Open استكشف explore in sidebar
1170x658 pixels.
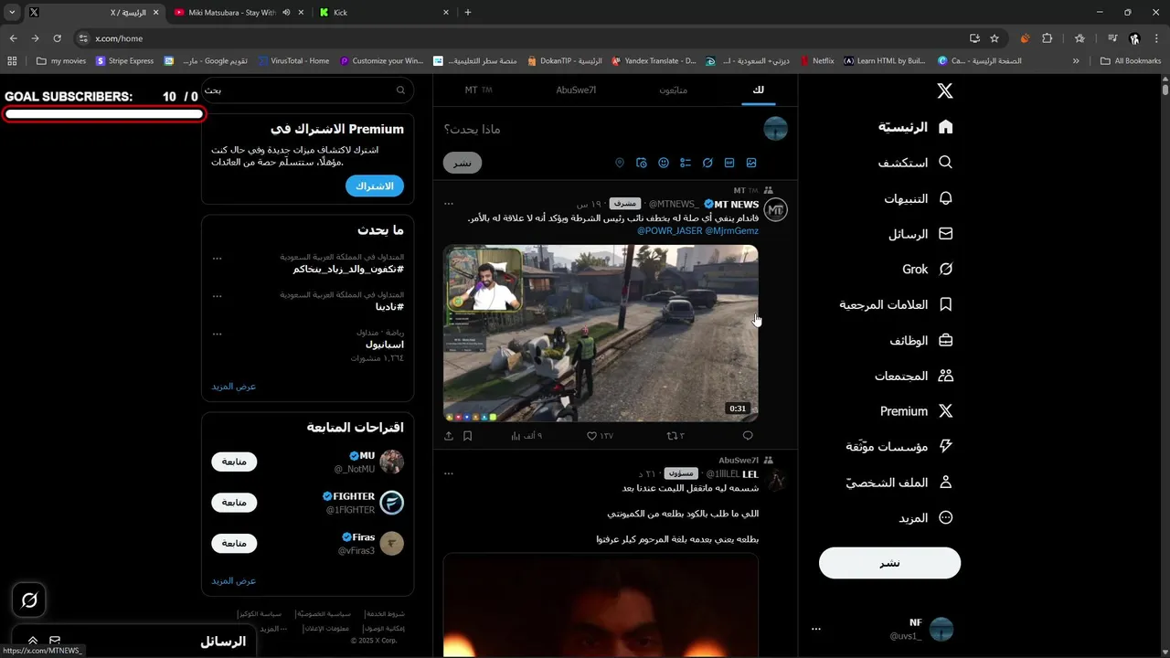(916, 163)
